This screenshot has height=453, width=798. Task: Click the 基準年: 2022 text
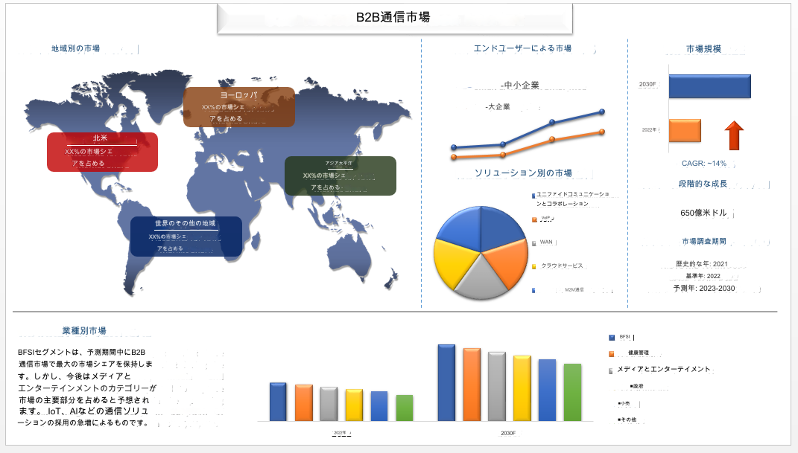[x=703, y=276]
